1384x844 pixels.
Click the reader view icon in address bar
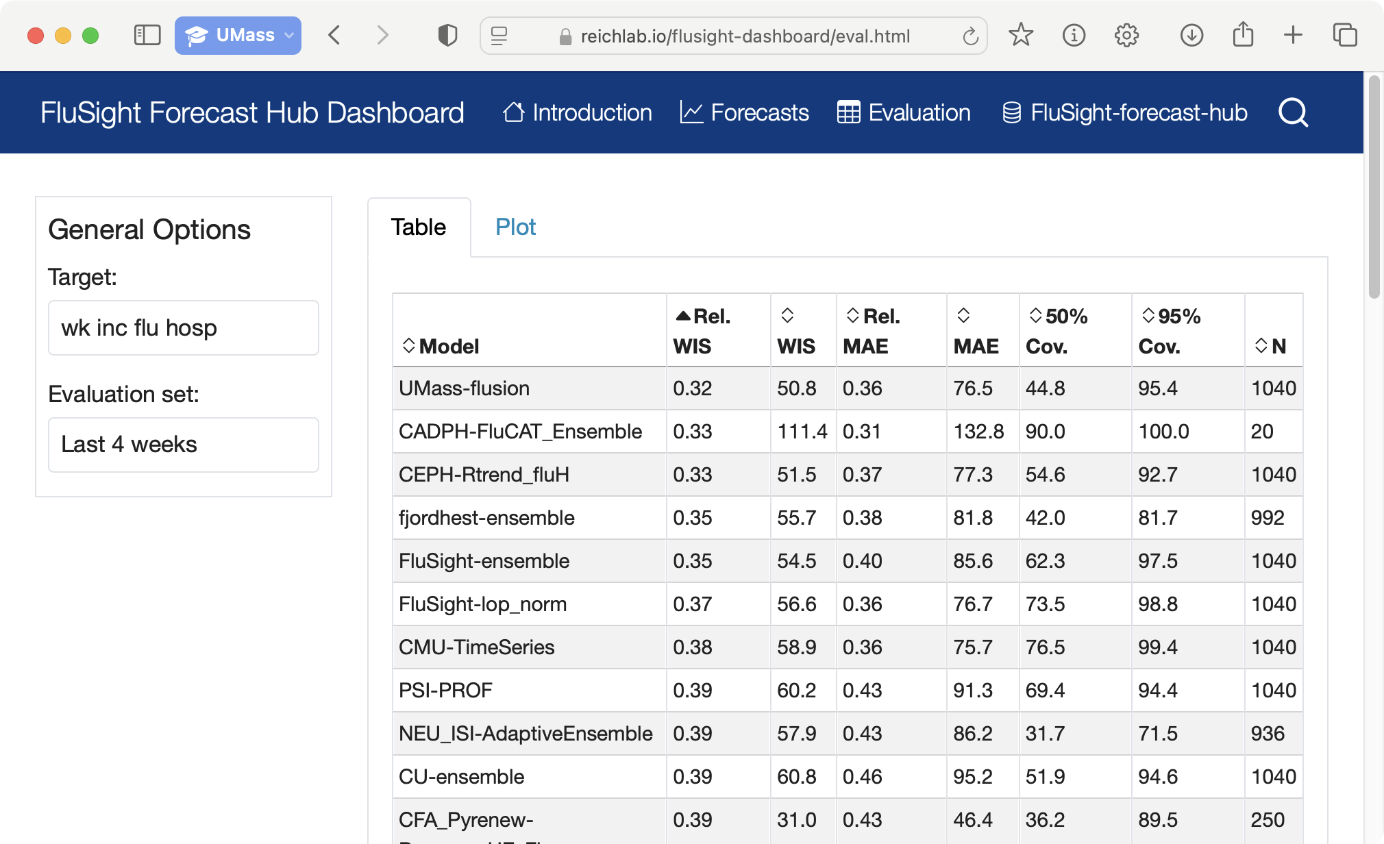coord(499,36)
